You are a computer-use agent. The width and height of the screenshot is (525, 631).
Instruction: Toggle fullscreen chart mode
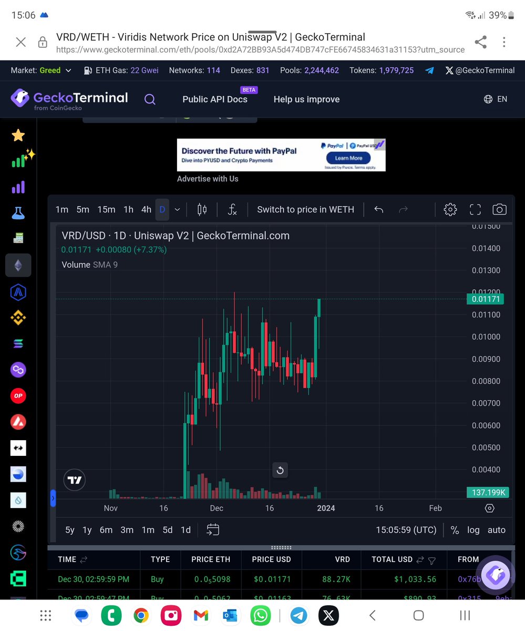tap(475, 209)
